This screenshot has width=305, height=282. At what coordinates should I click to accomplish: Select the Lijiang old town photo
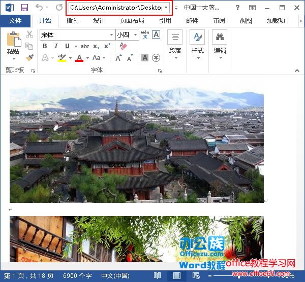(137, 143)
